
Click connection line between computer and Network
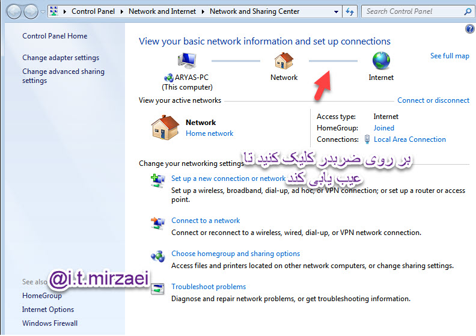coord(236,61)
